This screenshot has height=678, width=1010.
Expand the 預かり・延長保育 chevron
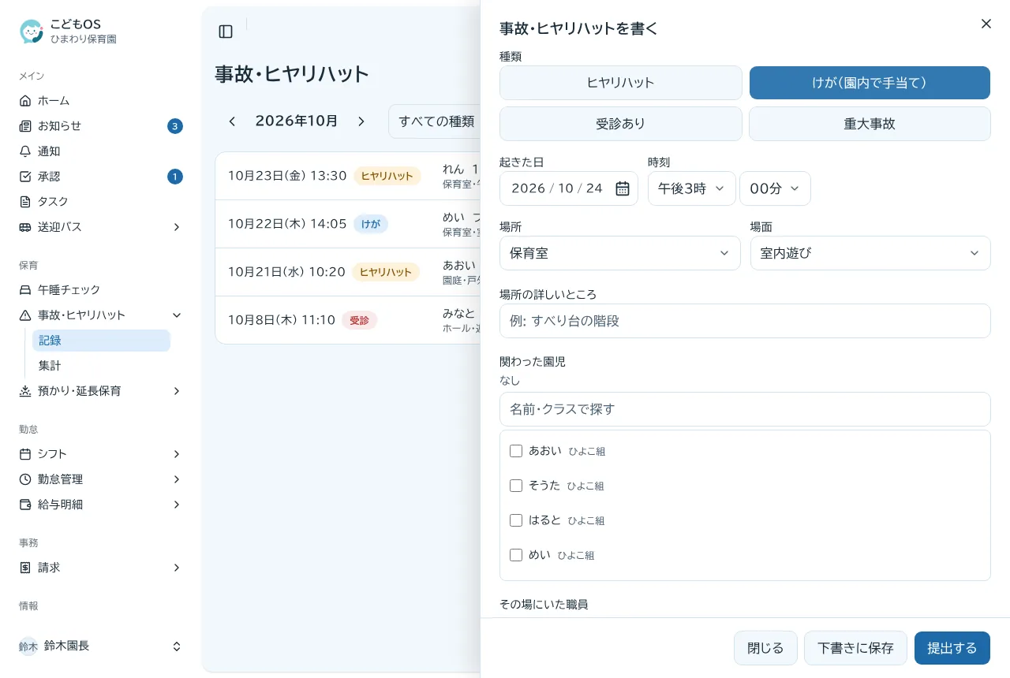177,391
